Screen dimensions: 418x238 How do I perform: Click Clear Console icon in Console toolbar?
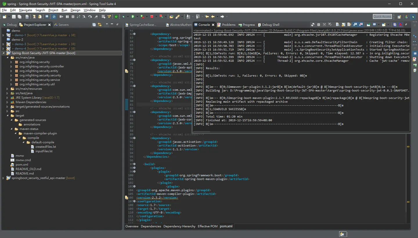tap(338, 25)
